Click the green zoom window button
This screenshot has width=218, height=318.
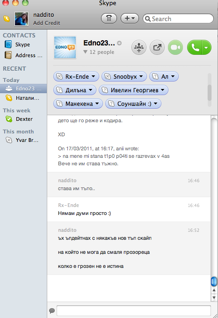pos(25,3)
